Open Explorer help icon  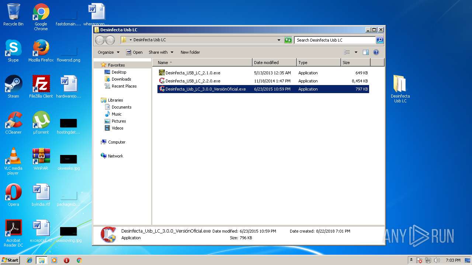[x=376, y=52]
